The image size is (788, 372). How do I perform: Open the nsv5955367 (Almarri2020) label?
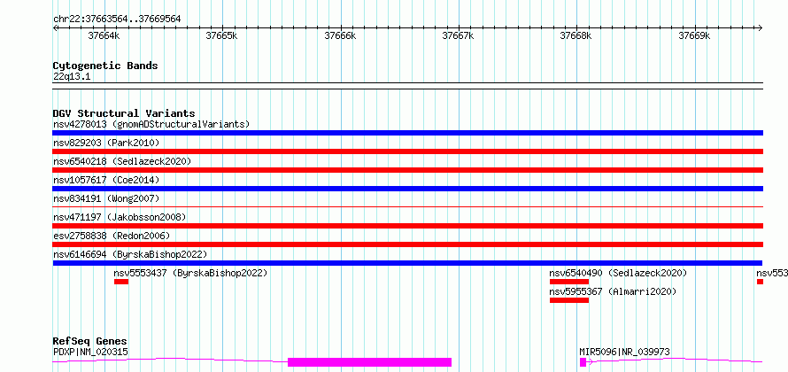[613, 291]
